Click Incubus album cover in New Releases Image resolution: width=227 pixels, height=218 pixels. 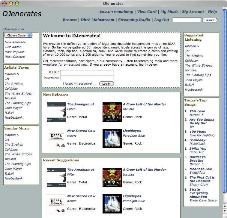click(112, 112)
